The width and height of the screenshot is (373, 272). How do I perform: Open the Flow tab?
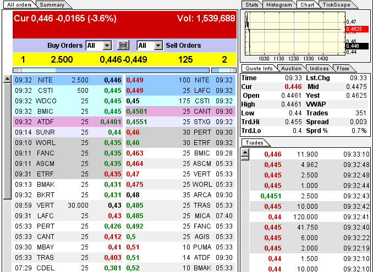point(343,69)
